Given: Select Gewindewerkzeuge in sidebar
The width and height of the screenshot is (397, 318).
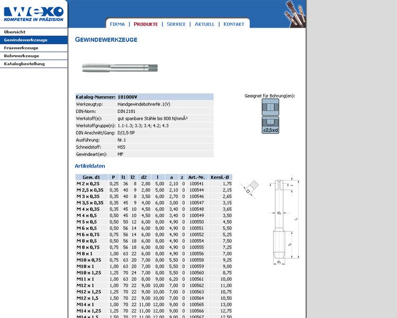Looking at the screenshot, I should (x=34, y=40).
